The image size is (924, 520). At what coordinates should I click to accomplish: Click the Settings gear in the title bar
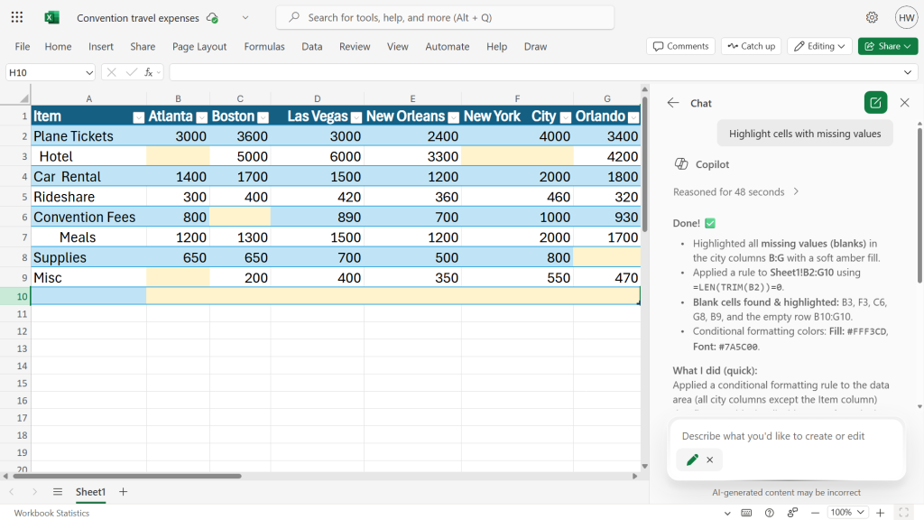[x=872, y=17]
